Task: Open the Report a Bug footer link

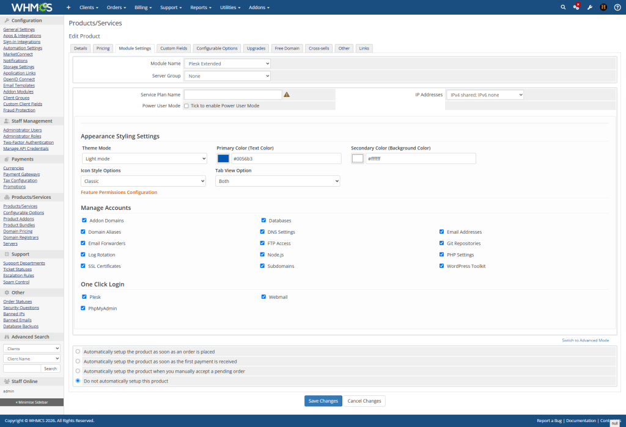Action: pyautogui.click(x=549, y=421)
